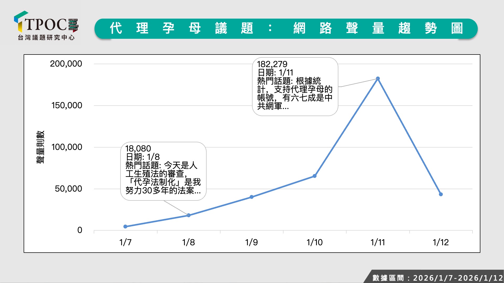Click the 聲量則數 vertical axis title

tap(40, 147)
